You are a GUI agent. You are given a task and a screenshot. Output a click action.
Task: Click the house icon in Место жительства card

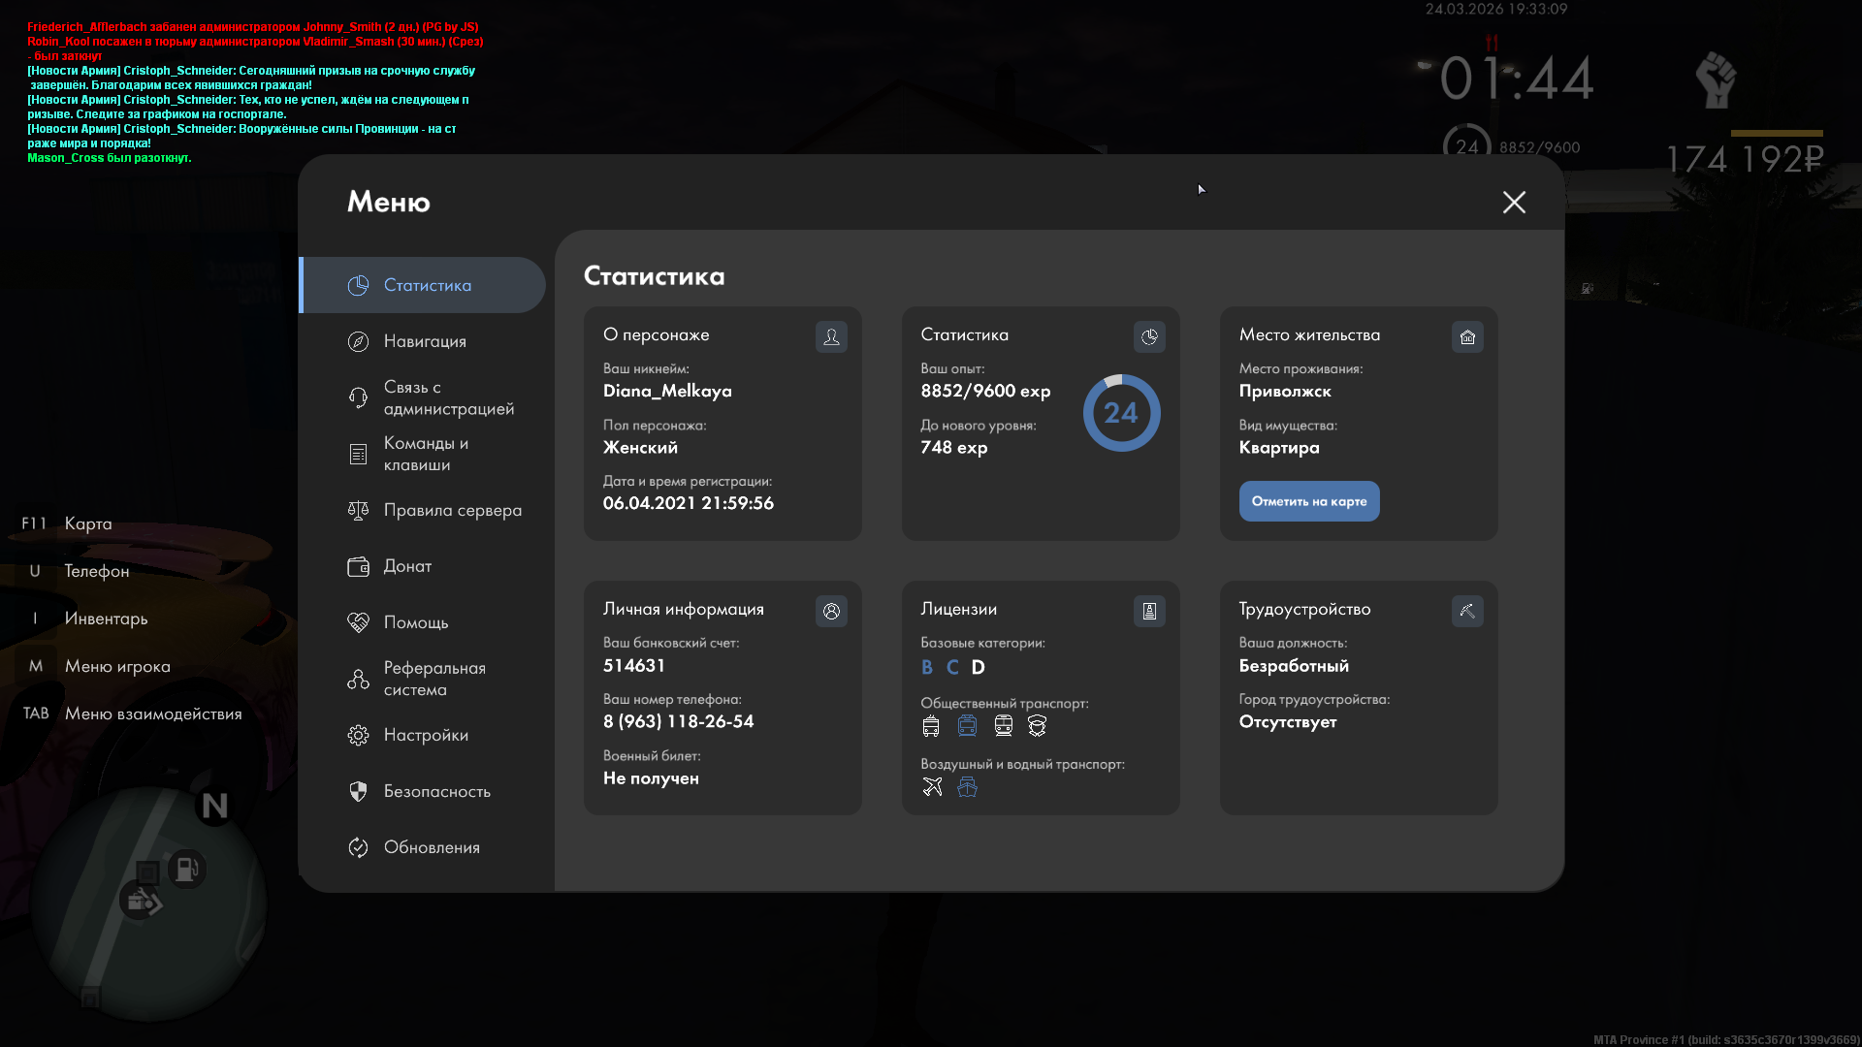(x=1466, y=337)
